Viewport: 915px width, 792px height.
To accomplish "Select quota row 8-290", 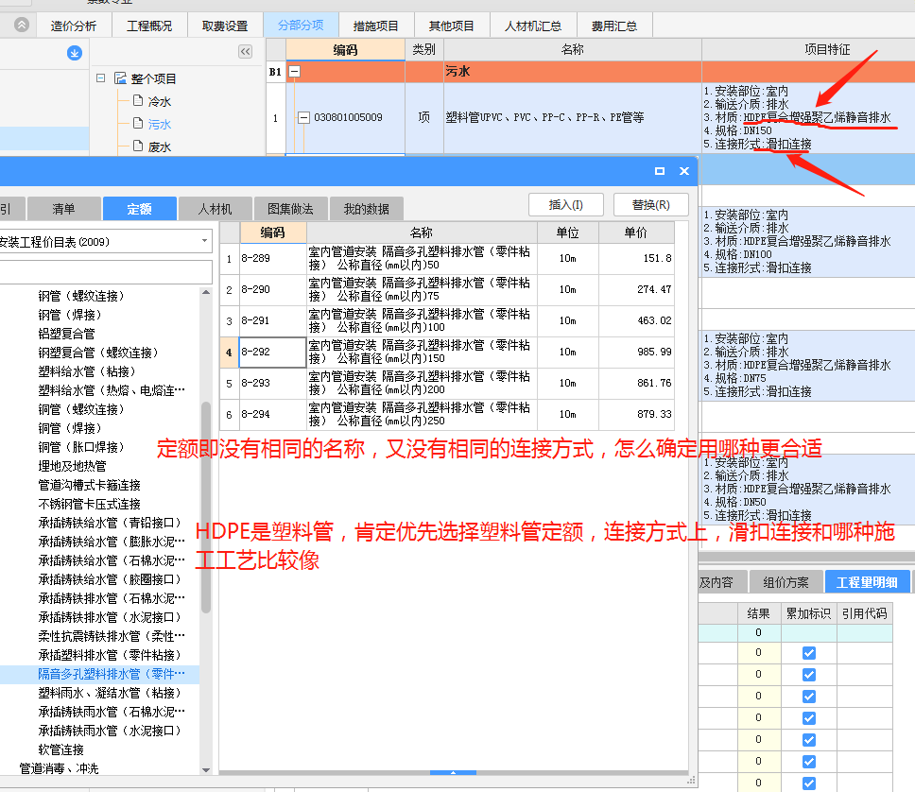I will (x=448, y=289).
